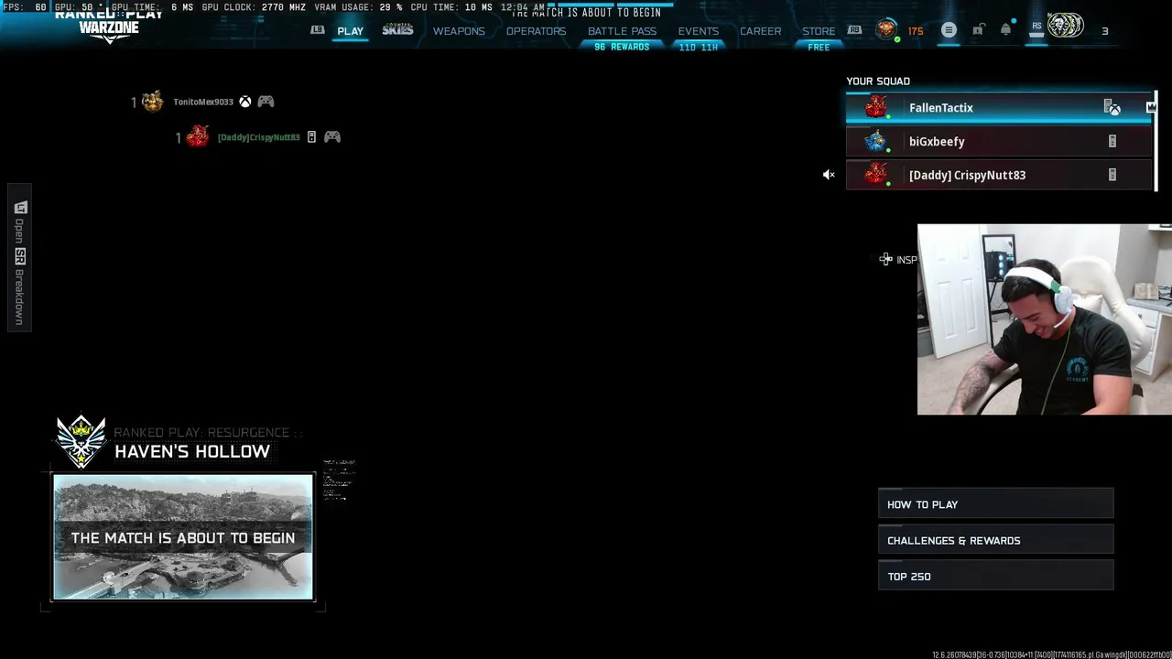Click the LB bumper icon left of PLAY
The image size is (1172, 659).
317,30
